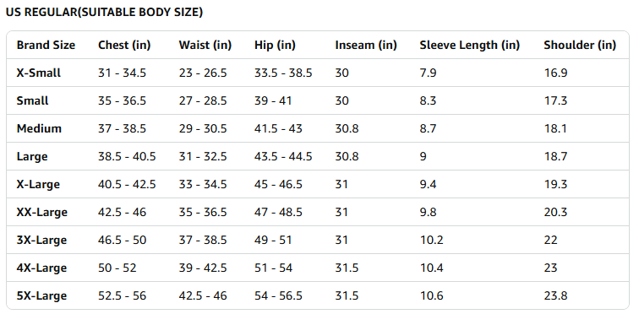Viewport: 639px width, 314px height.
Task: Select the Waist (in) column header
Action: click(x=205, y=45)
